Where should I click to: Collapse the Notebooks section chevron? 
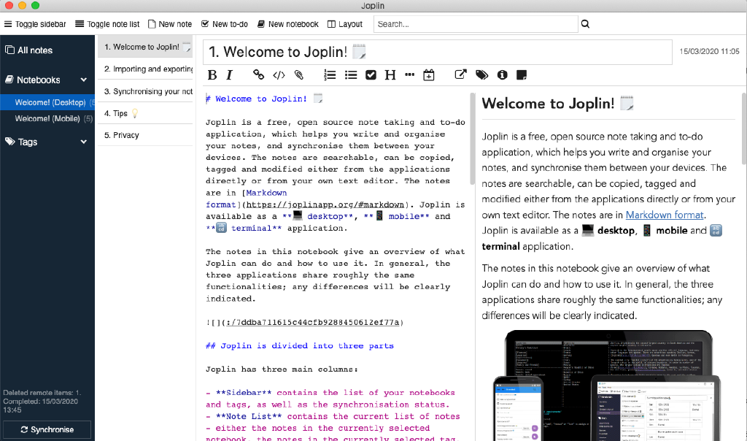84,80
